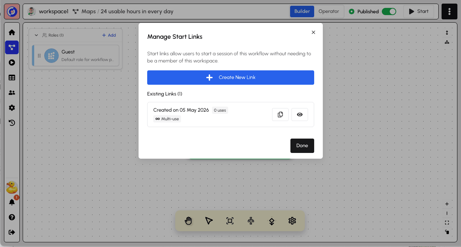The height and width of the screenshot is (247, 461).
Task: Select the Workflows icon in sidebar
Action: click(x=12, y=47)
